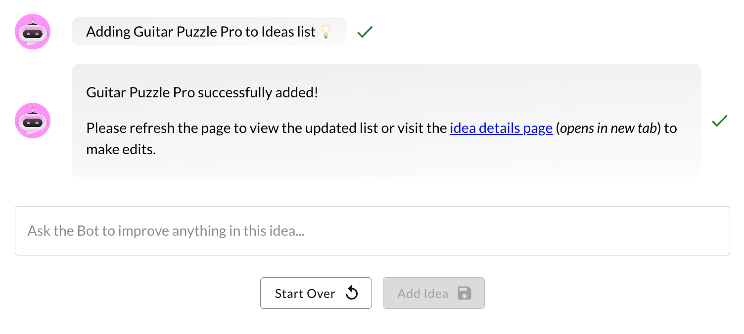Click the bot avatar beside the success message
Screen dimensions: 744x334
pyautogui.click(x=33, y=121)
